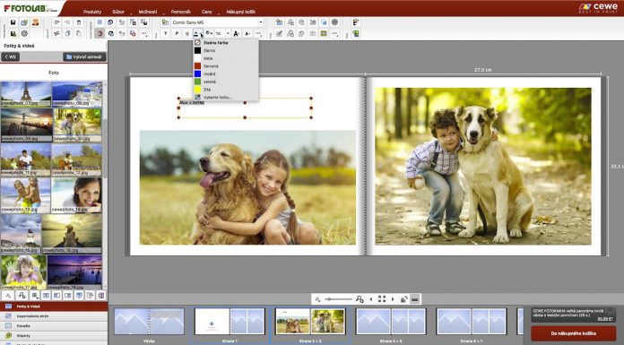Pick the červená red color
This screenshot has height=345, width=624.
[x=226, y=66]
